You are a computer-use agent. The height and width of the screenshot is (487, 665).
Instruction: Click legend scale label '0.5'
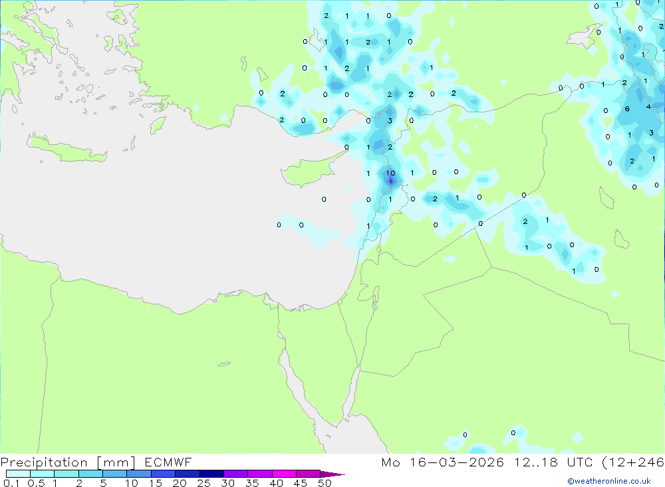pos(36,483)
